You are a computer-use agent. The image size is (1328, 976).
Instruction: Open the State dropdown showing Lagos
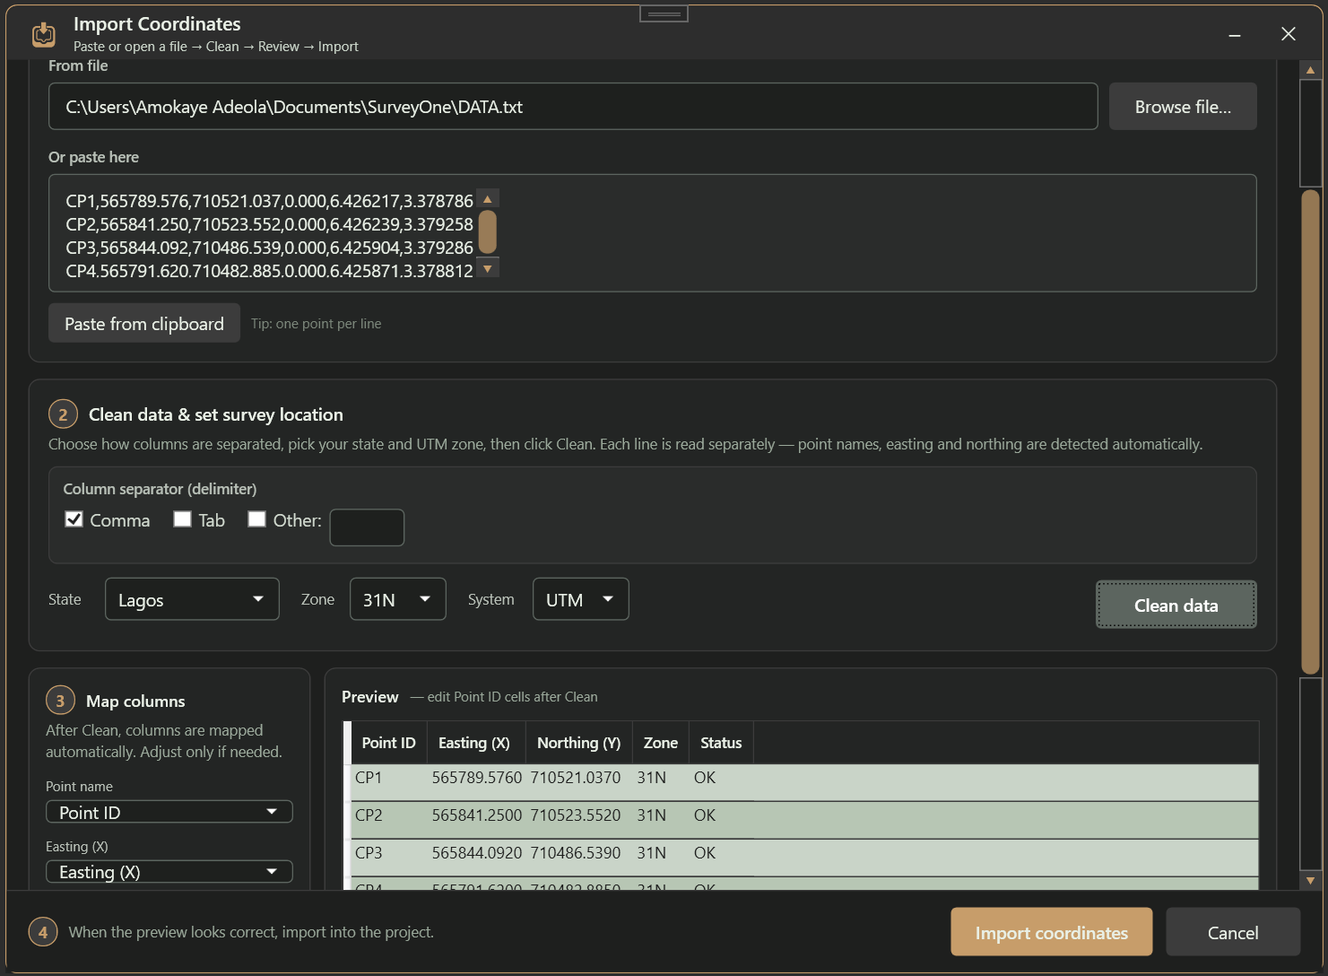(x=192, y=599)
